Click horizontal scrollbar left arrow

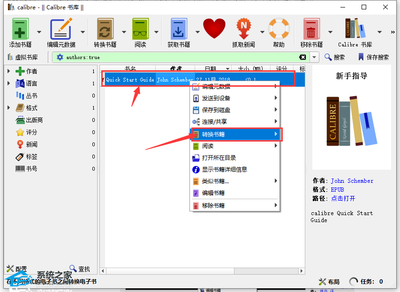(x=103, y=271)
